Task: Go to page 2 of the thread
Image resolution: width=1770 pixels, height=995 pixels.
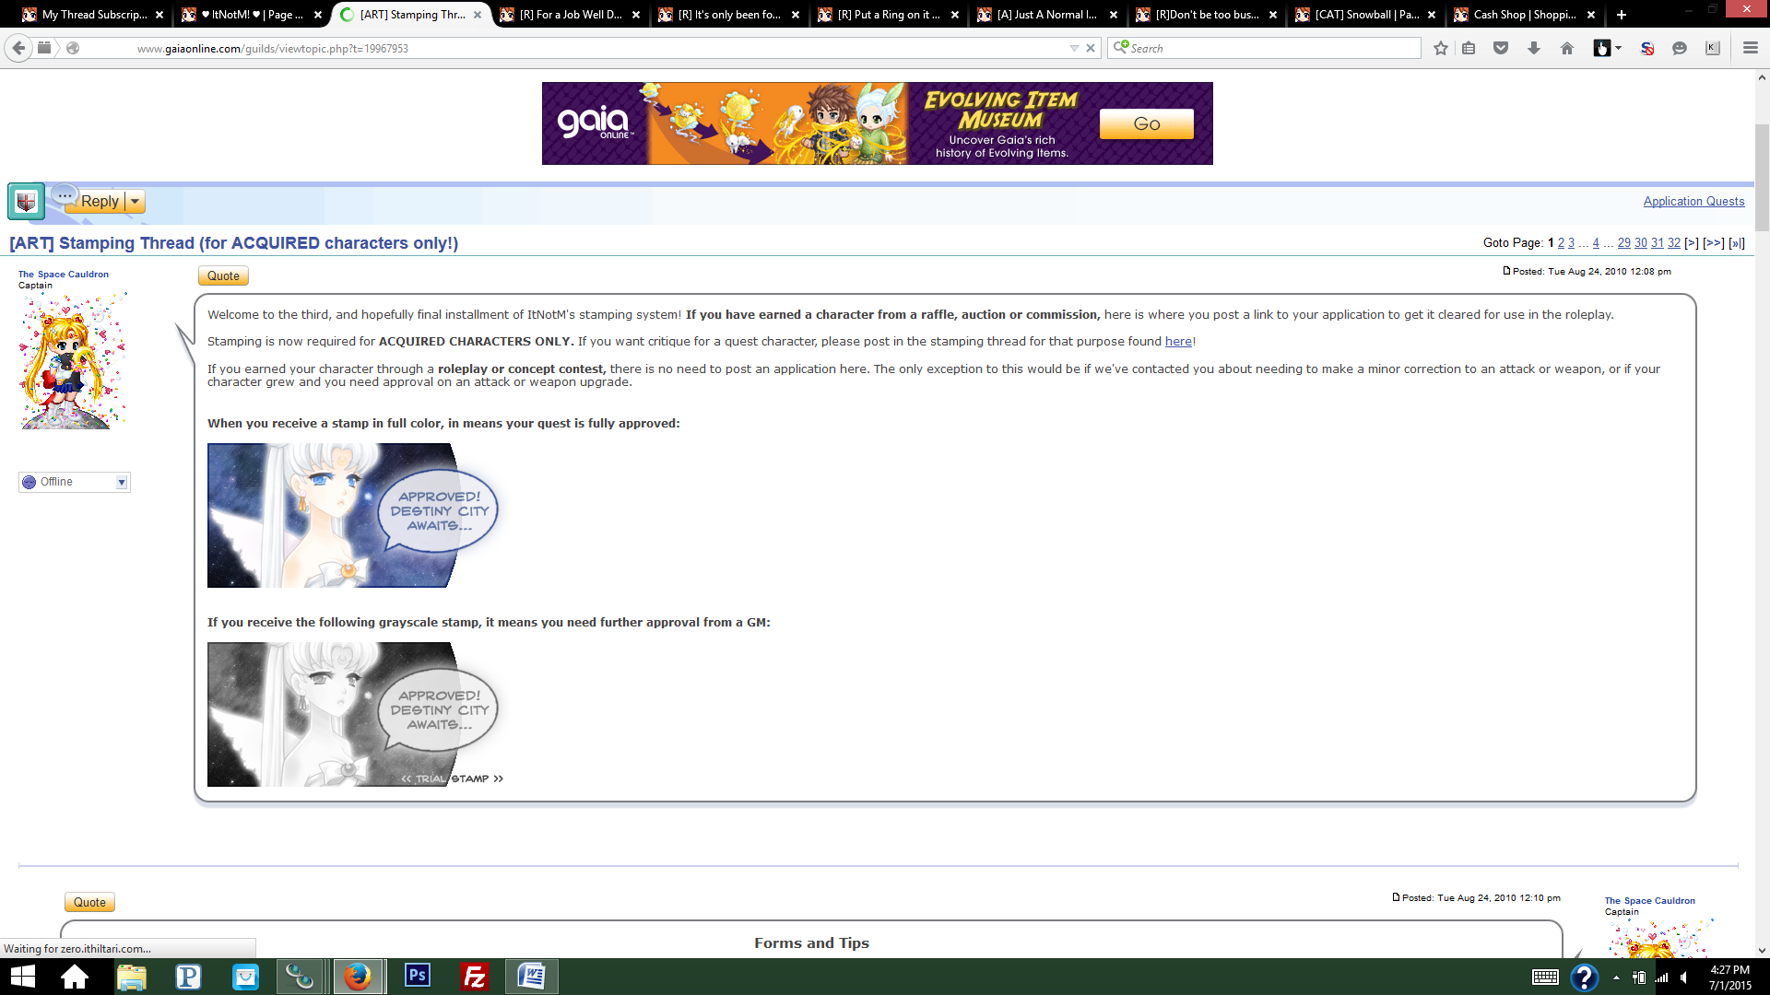Action: (x=1561, y=243)
